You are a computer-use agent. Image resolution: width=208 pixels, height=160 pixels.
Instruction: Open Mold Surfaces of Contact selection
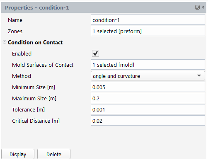(148, 65)
